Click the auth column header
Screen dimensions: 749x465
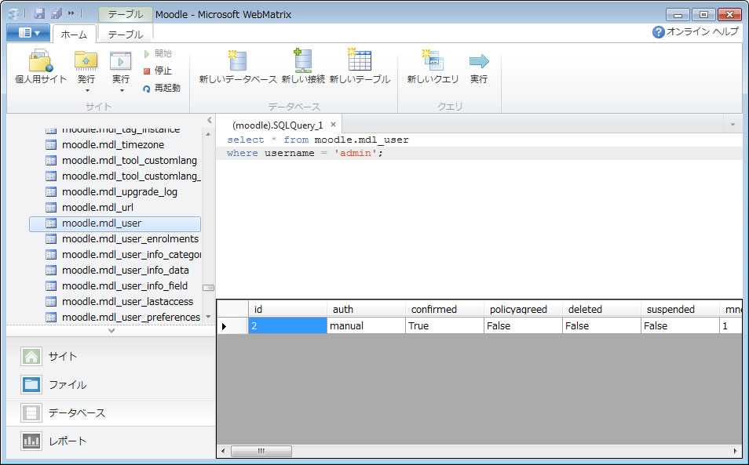(365, 309)
